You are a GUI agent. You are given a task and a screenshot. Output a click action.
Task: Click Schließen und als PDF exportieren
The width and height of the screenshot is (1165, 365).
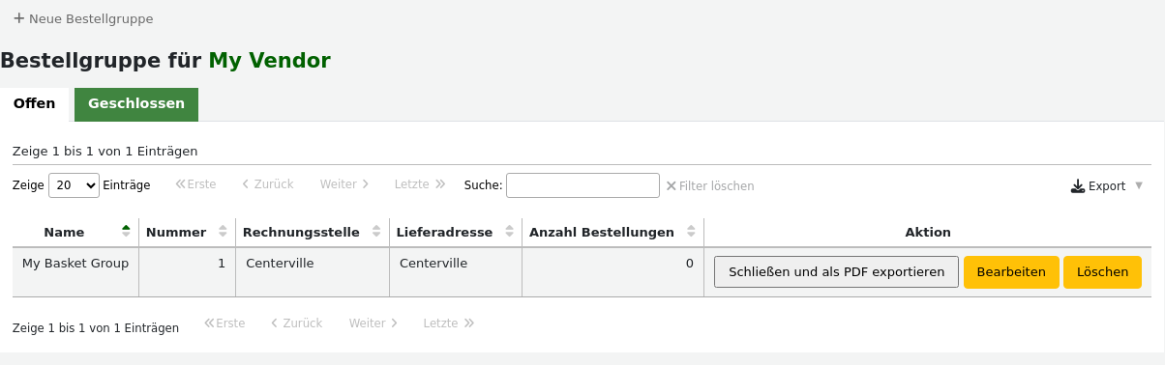coord(836,272)
